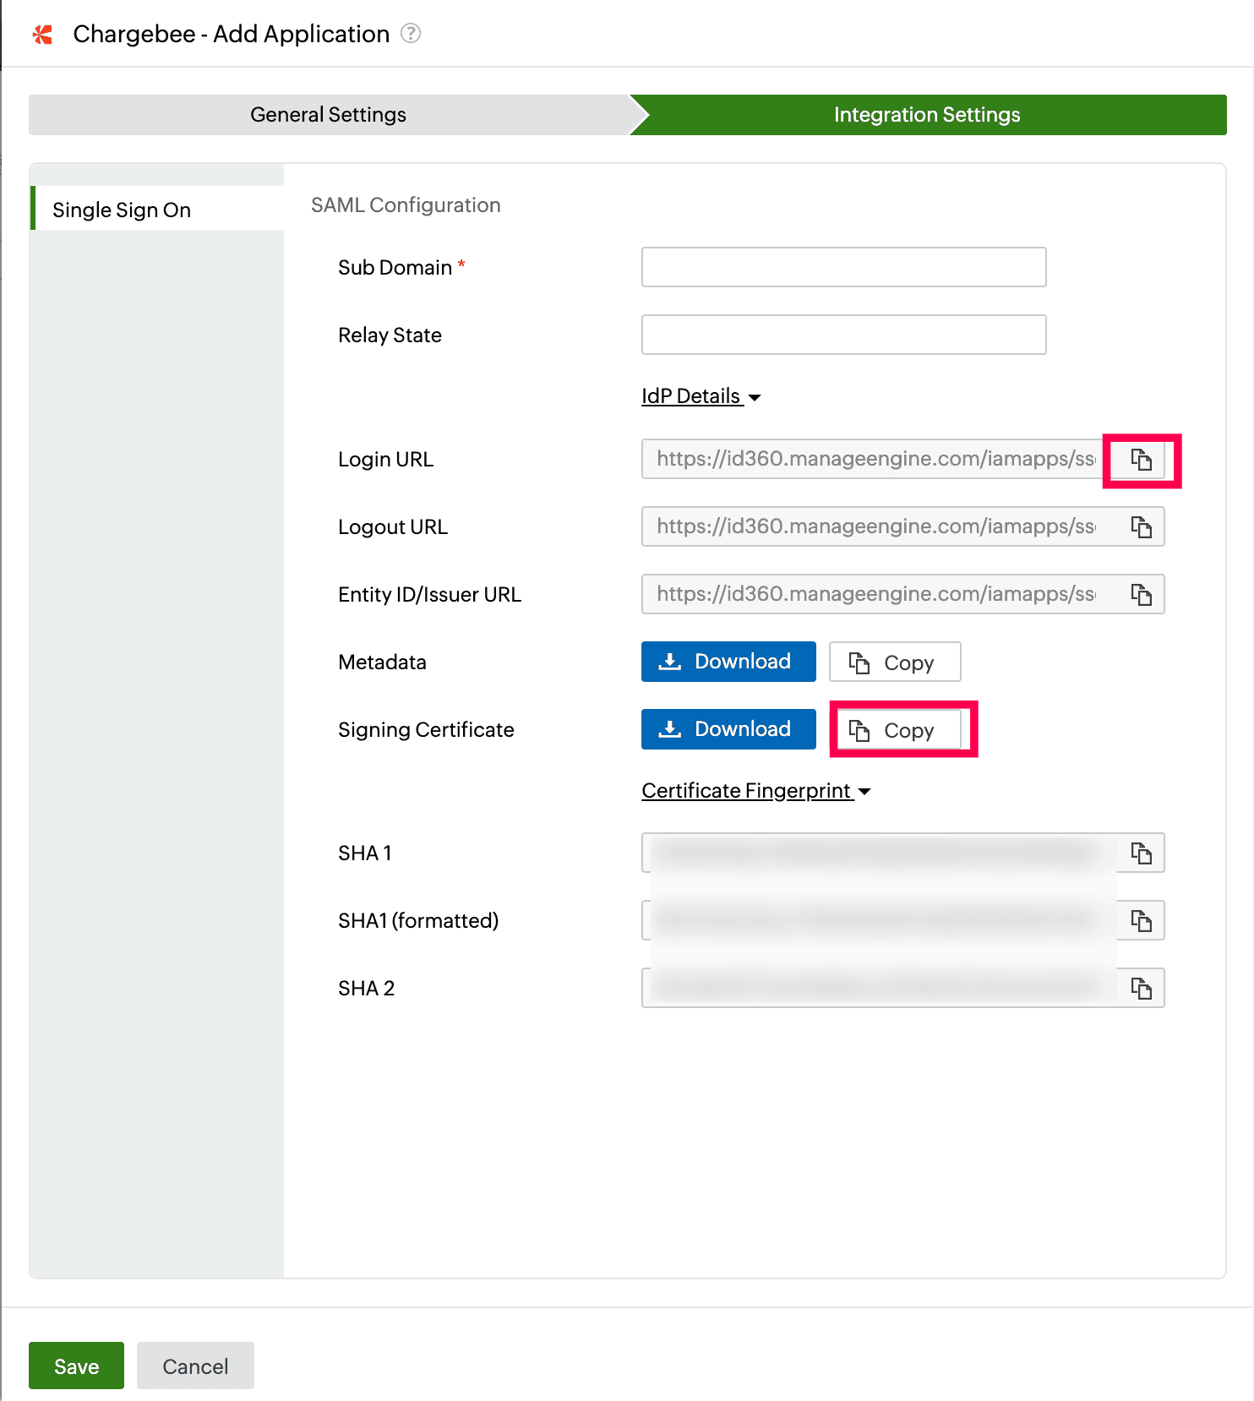1254x1401 pixels.
Task: Copy the SHA 2 fingerprint
Action: pos(1142,989)
